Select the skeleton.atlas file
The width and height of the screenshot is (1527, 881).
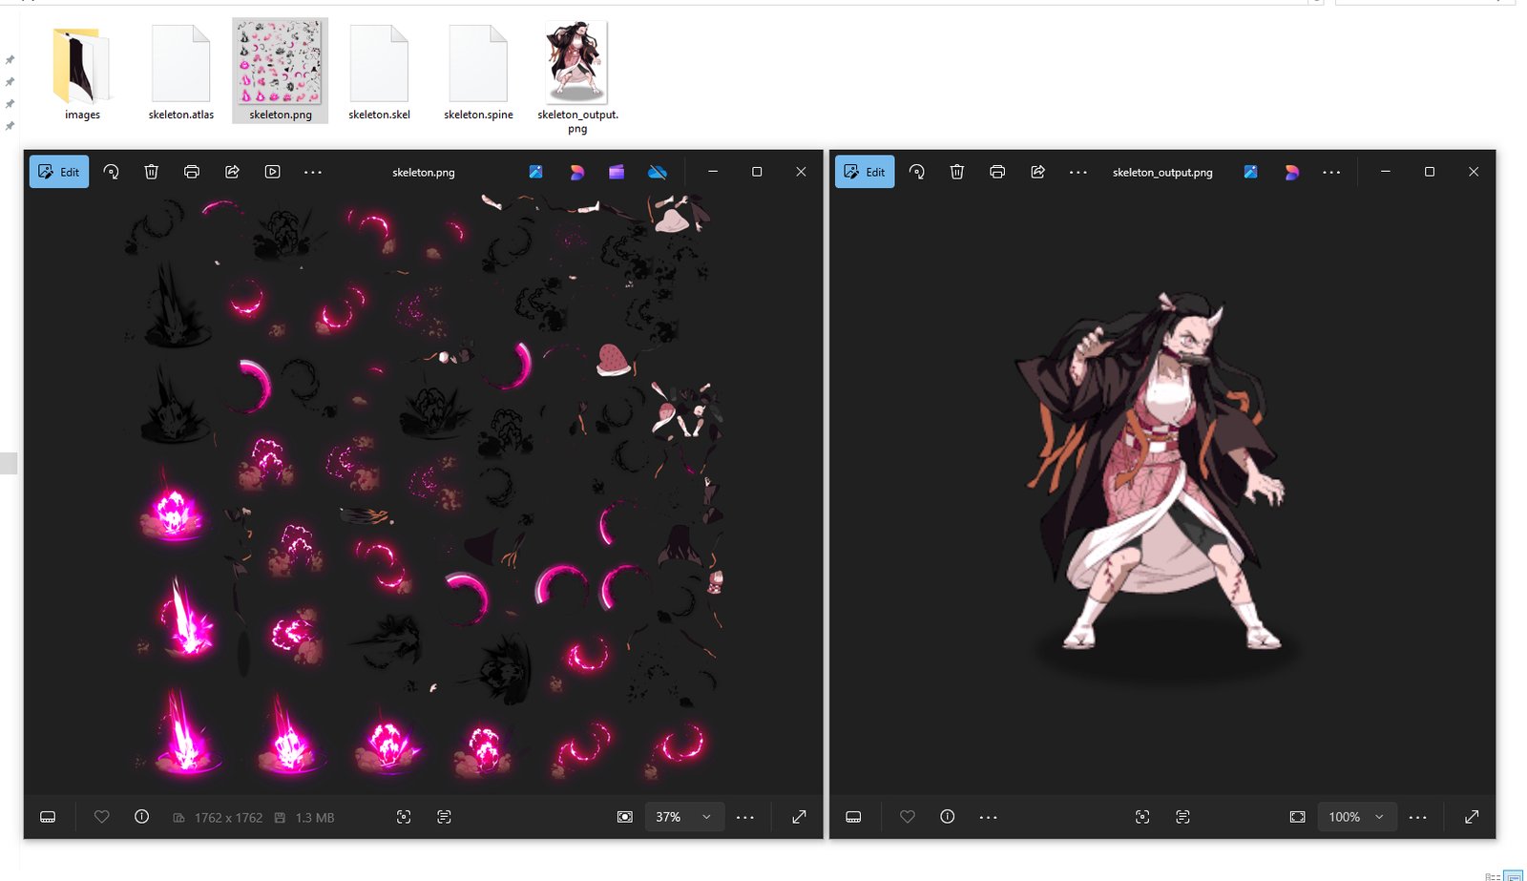(180, 73)
